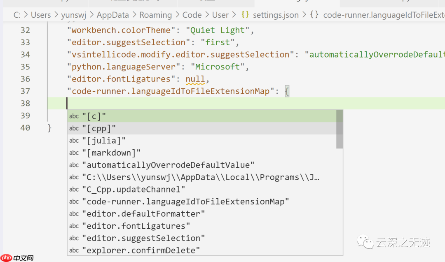445x262 pixels.
Task: Click the "Quiet Light" theme value
Action: pyautogui.click(x=218, y=30)
